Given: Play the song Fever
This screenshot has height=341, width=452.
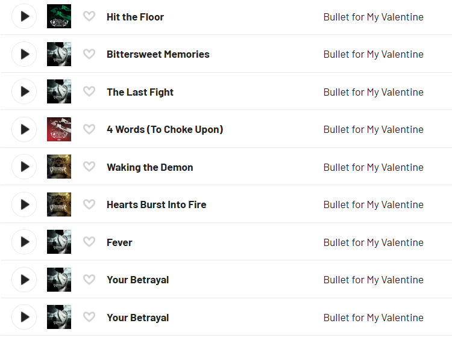Looking at the screenshot, I should [24, 242].
